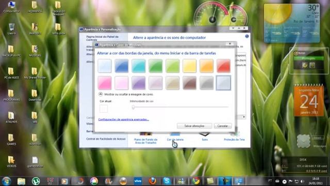
Task: Collapse the color mixer chevron
Action: [x=101, y=94]
